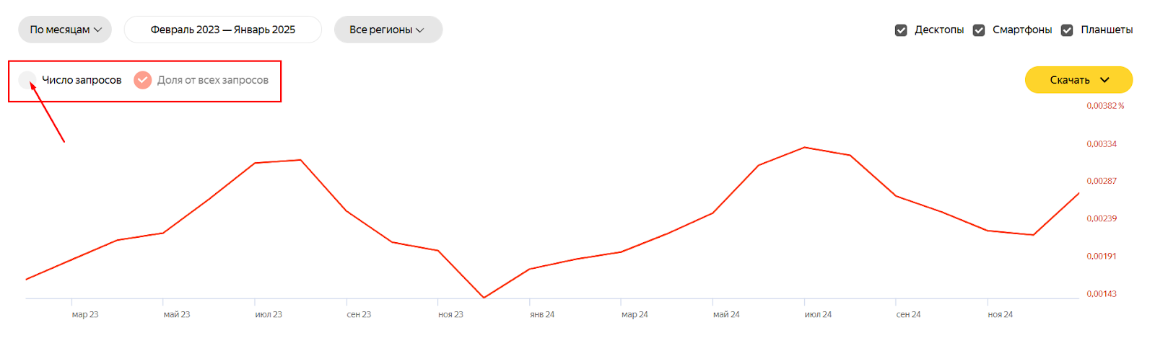Enable the Число запросов series toggle
The image size is (1155, 338).
[x=27, y=80]
